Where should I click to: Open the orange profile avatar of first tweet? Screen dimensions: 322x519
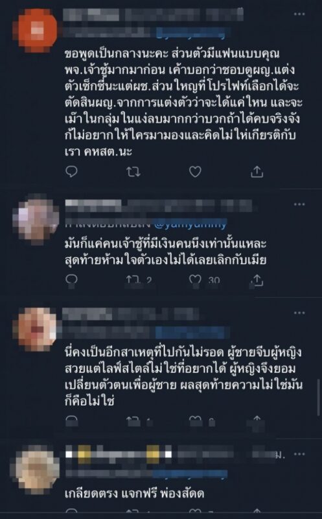coord(36,30)
